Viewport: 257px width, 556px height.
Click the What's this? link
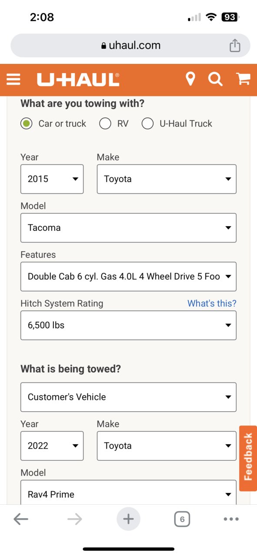[x=212, y=303]
